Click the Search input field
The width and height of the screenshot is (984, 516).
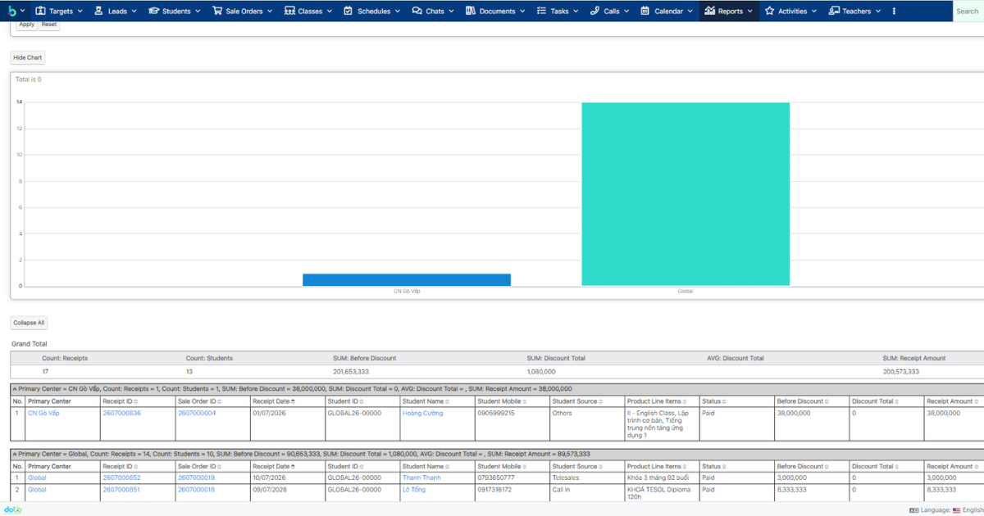968,11
